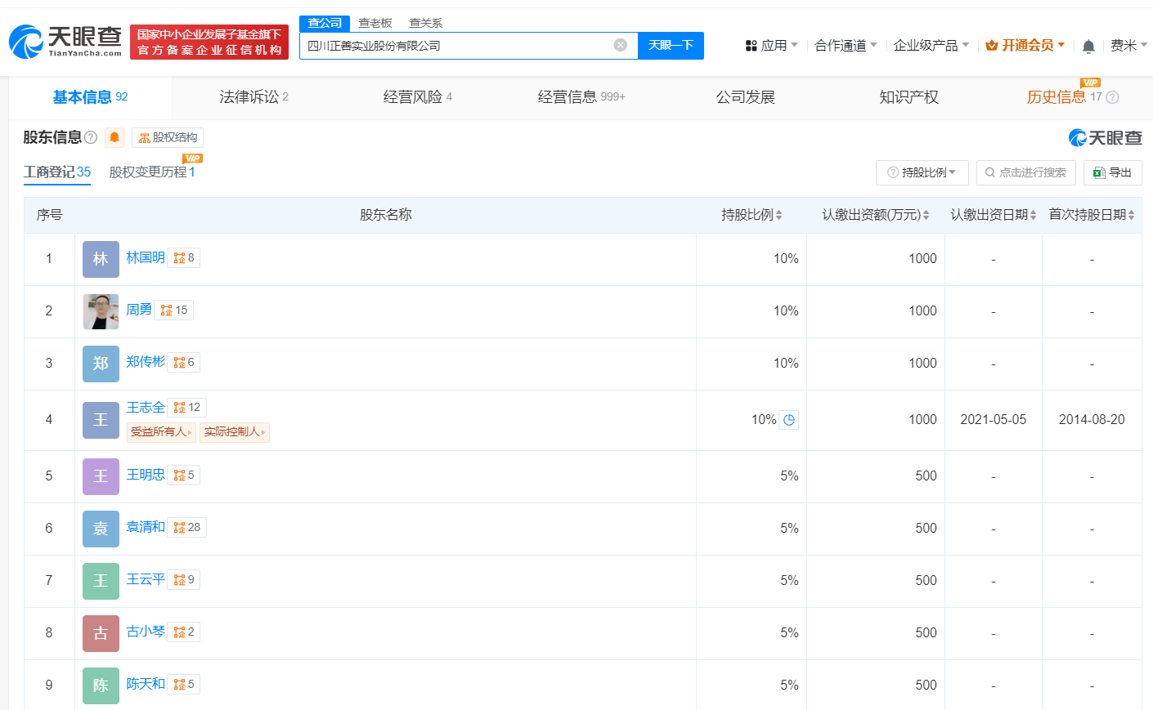Sort by 认缴出资额 column arrows

click(926, 215)
